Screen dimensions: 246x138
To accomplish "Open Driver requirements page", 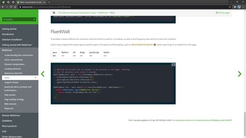I will tap(13, 60).
